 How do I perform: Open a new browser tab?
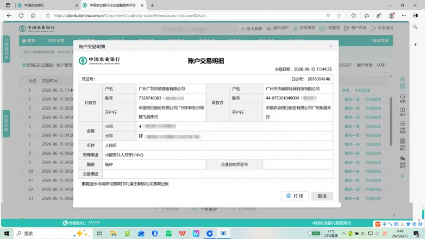(152, 5)
